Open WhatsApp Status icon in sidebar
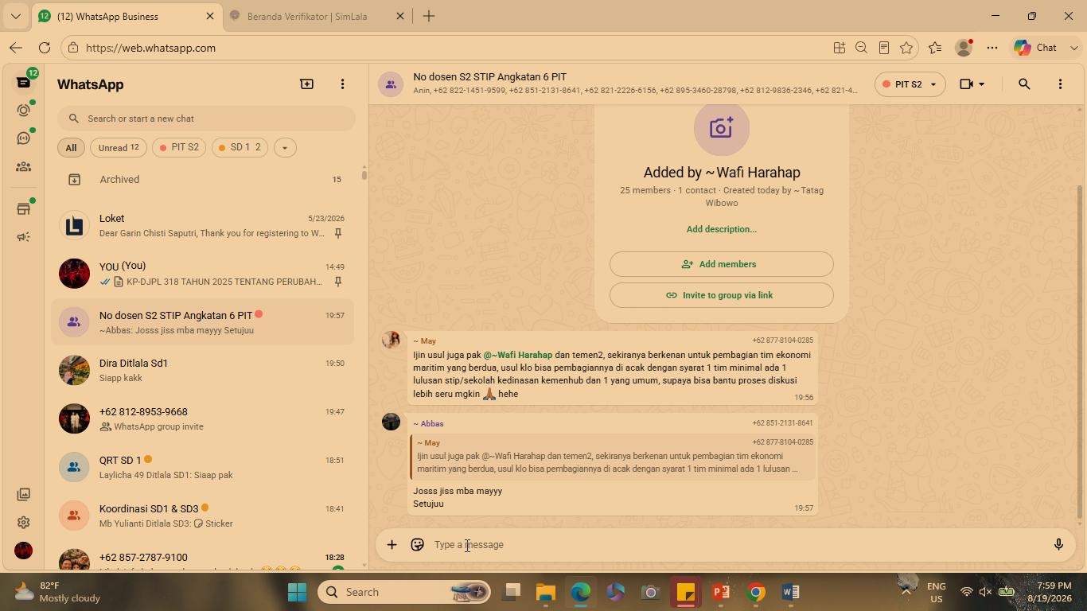 (x=24, y=111)
